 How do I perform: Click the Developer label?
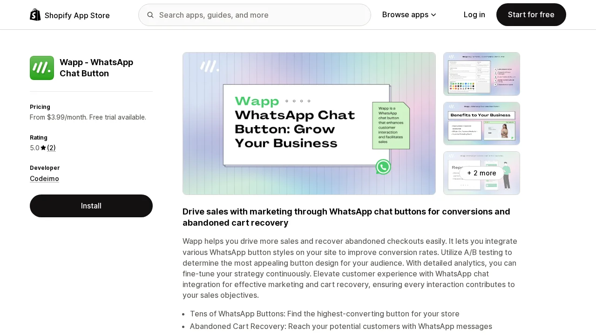pyautogui.click(x=45, y=168)
